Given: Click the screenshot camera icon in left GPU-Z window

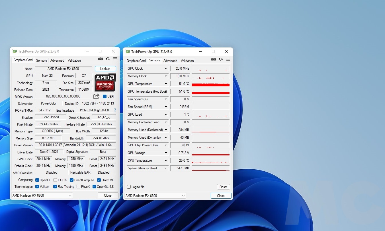Looking at the screenshot, I should coord(101,59).
